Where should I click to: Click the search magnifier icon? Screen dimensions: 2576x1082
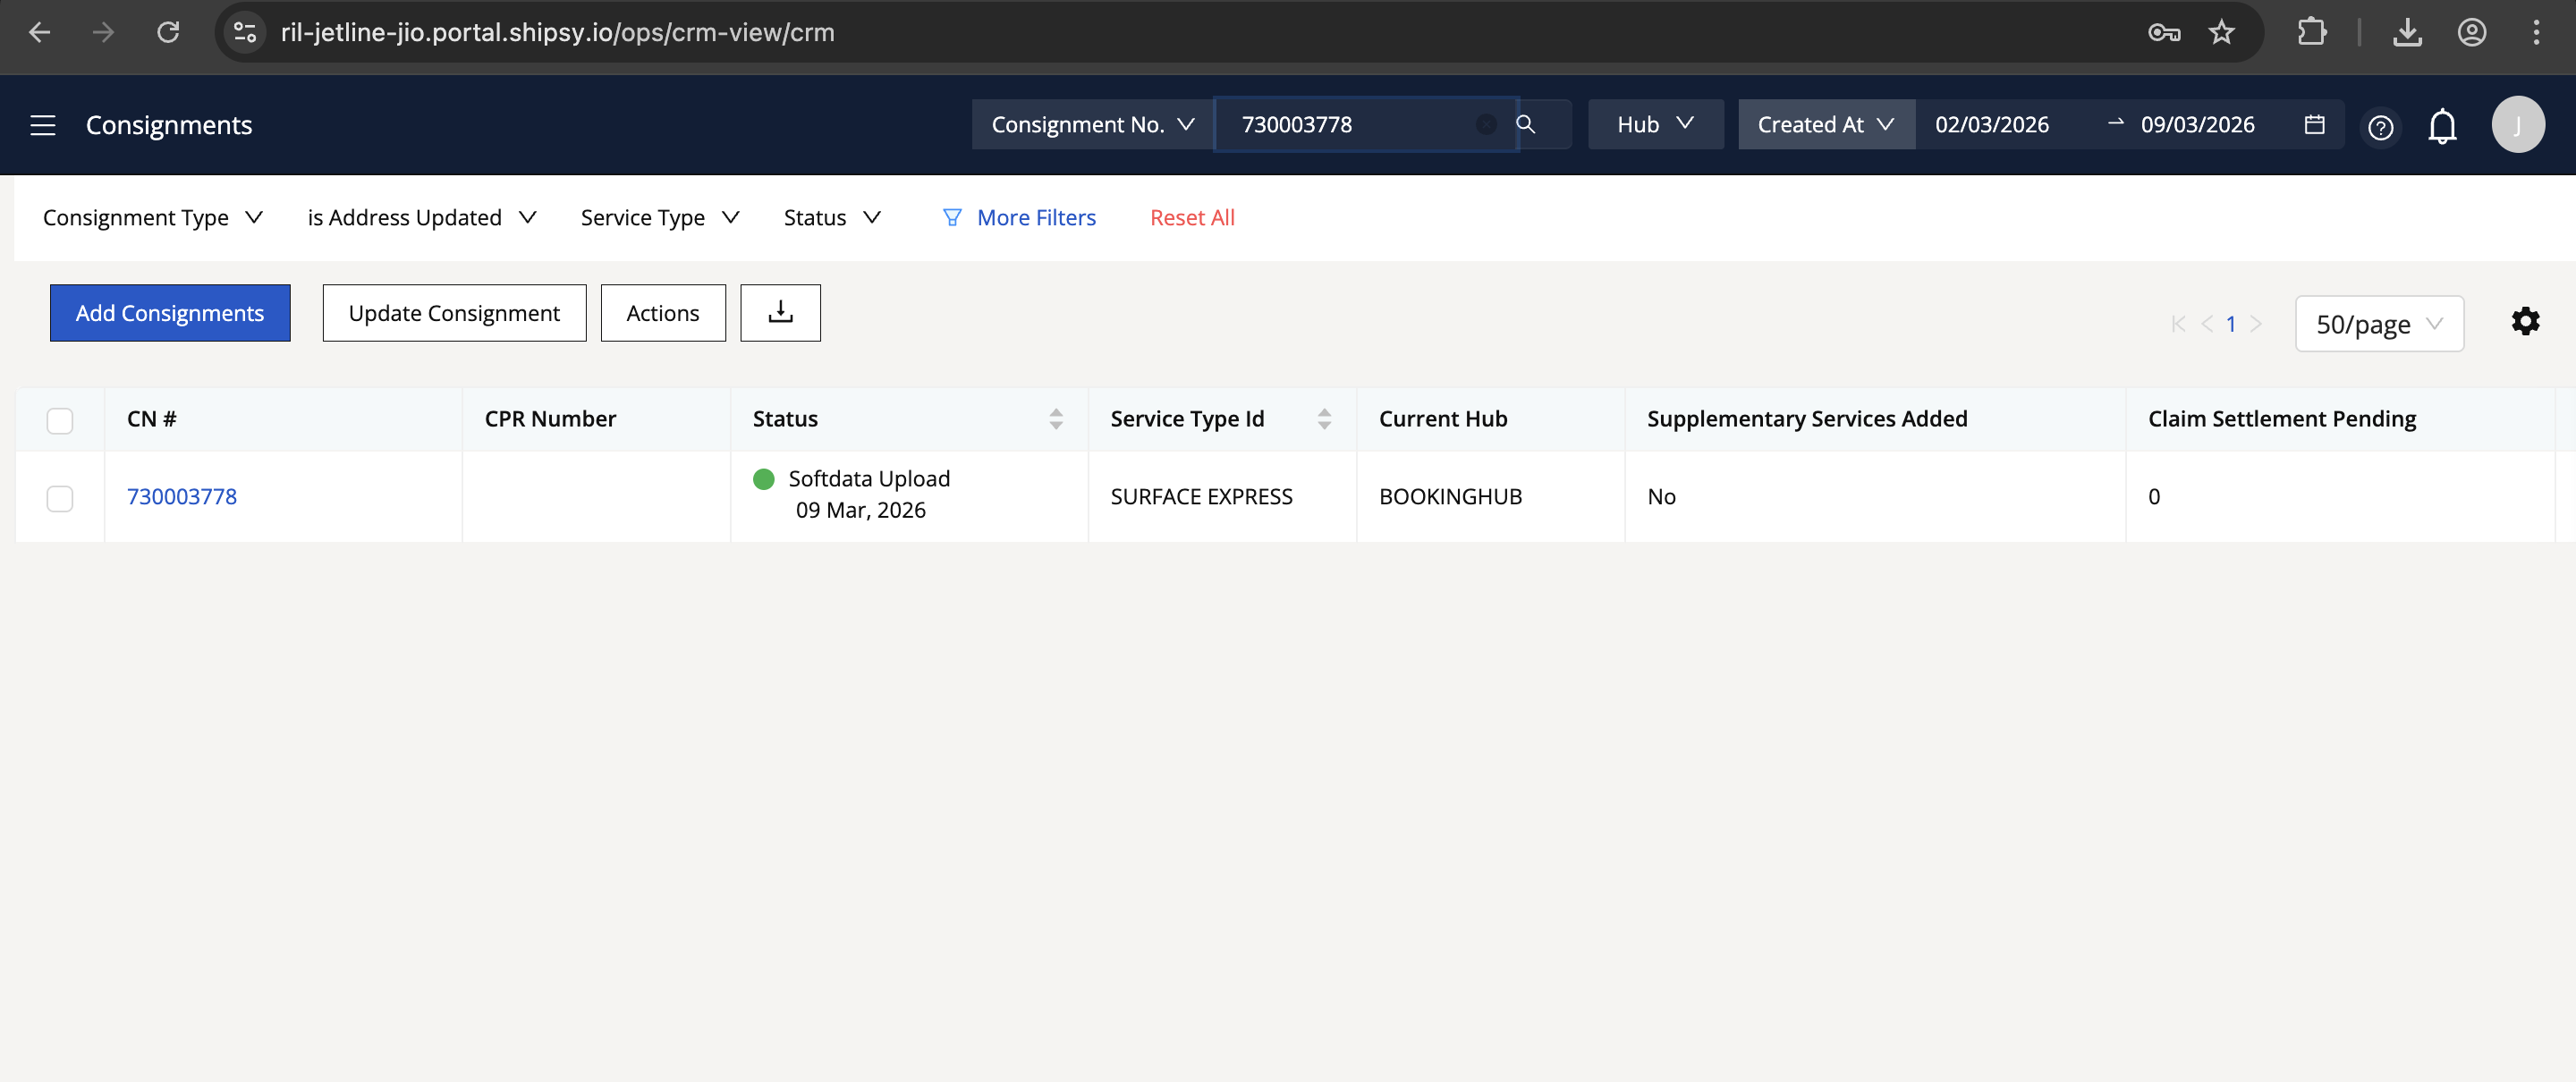(1525, 124)
